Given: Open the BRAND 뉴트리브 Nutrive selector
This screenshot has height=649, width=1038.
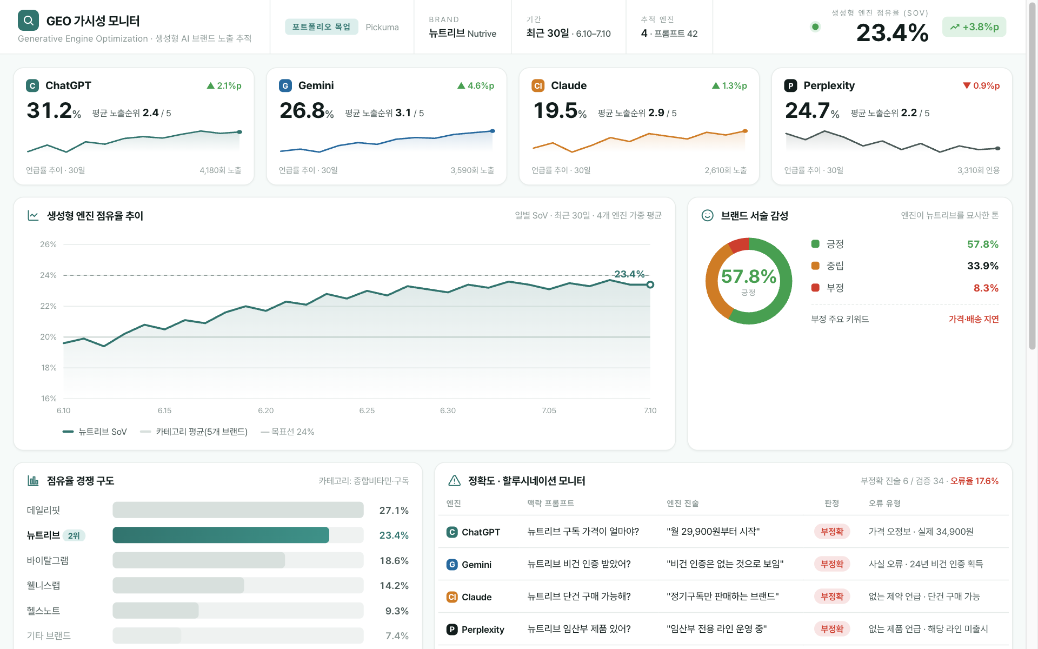Looking at the screenshot, I should tap(463, 27).
